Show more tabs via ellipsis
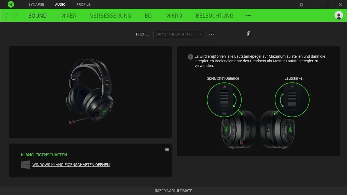This screenshot has width=347, height=195. (x=248, y=16)
